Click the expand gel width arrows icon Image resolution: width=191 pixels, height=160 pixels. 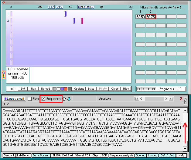click(x=51, y=7)
